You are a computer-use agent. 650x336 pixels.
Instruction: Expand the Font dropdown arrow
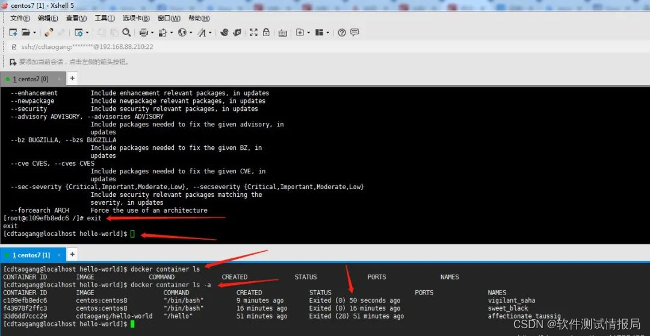[210, 33]
